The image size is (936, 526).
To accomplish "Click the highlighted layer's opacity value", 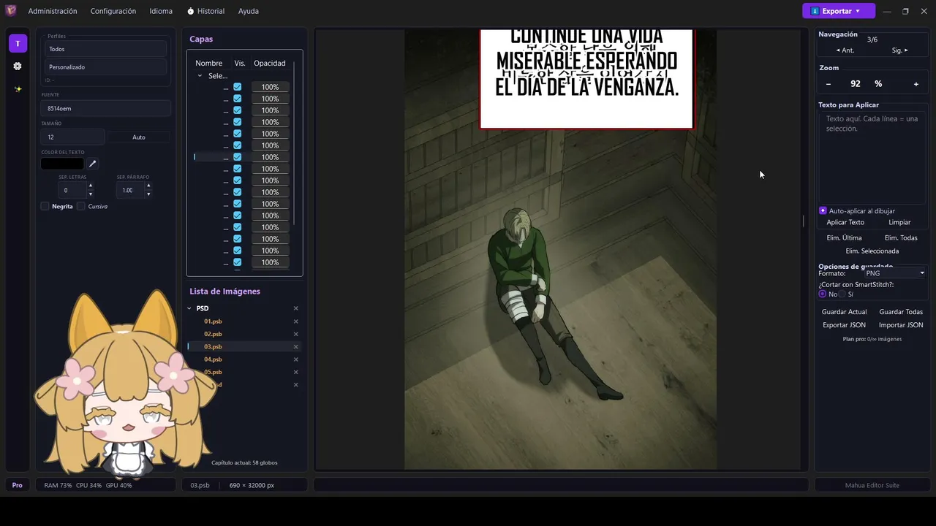I will click(x=270, y=157).
